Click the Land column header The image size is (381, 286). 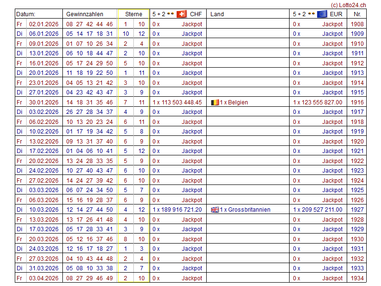coord(217,14)
